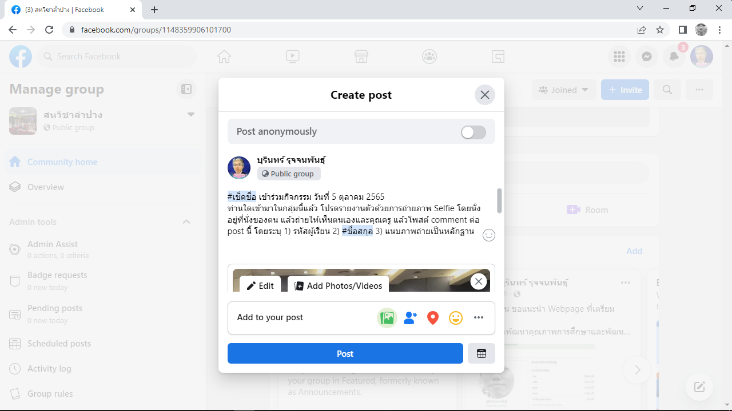732x411 pixels.
Task: Open Activity log
Action: tap(103, 369)
